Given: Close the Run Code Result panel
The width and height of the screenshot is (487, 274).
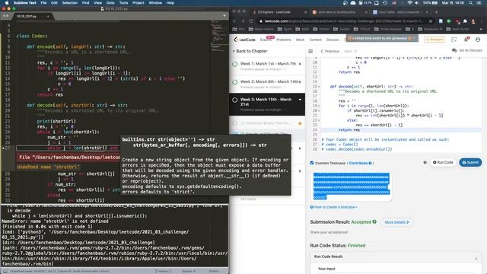Looking at the screenshot, I should pyautogui.click(x=476, y=259).
